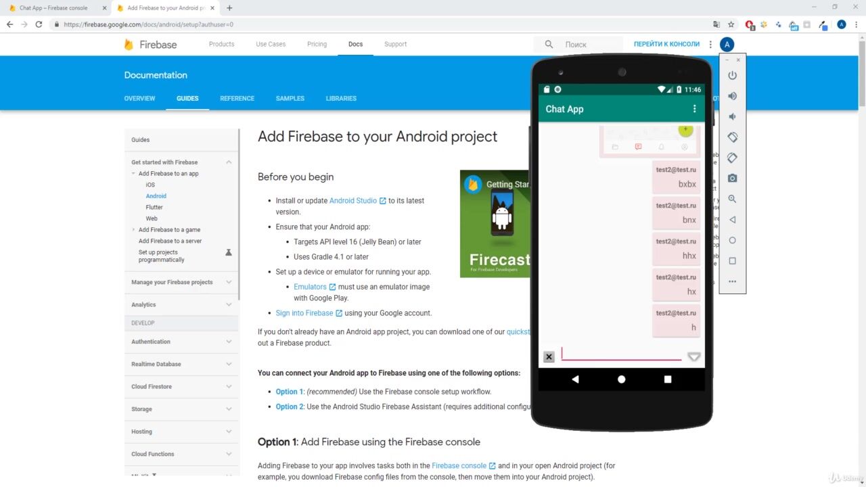This screenshot has width=866, height=487.
Task: Open the Android Studio link
Action: (357, 201)
